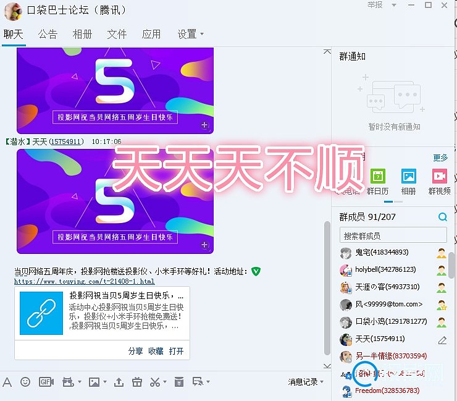457x401 pixels.
Task: Click the app panel page indicator dots
Action: (x=393, y=201)
